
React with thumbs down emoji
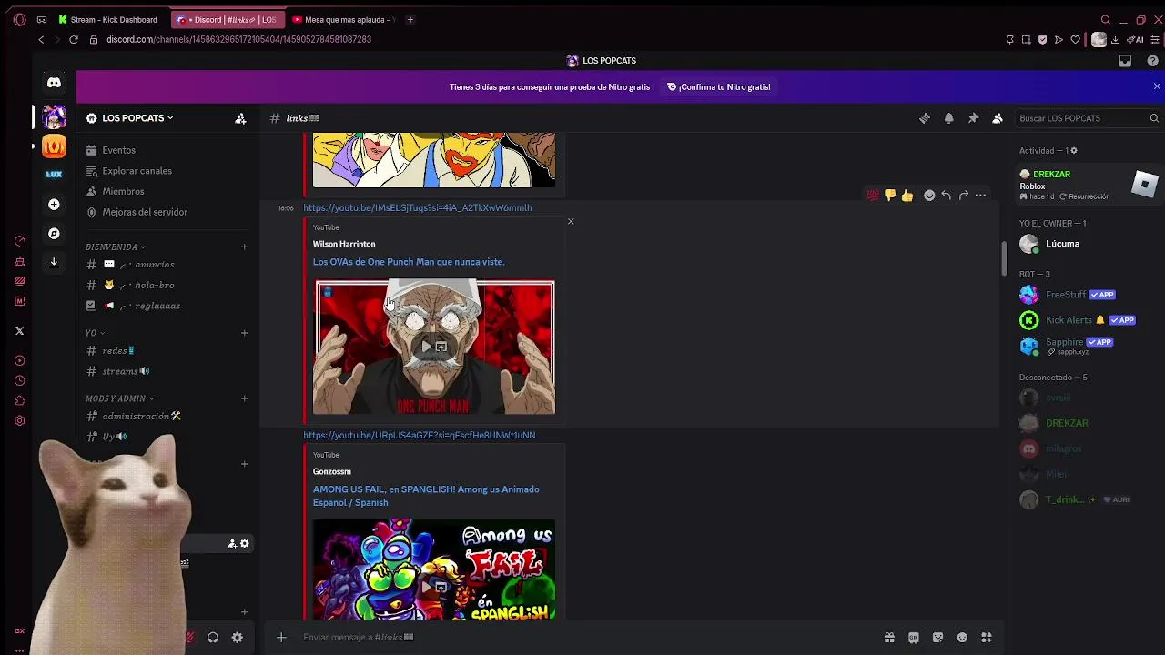pos(890,196)
